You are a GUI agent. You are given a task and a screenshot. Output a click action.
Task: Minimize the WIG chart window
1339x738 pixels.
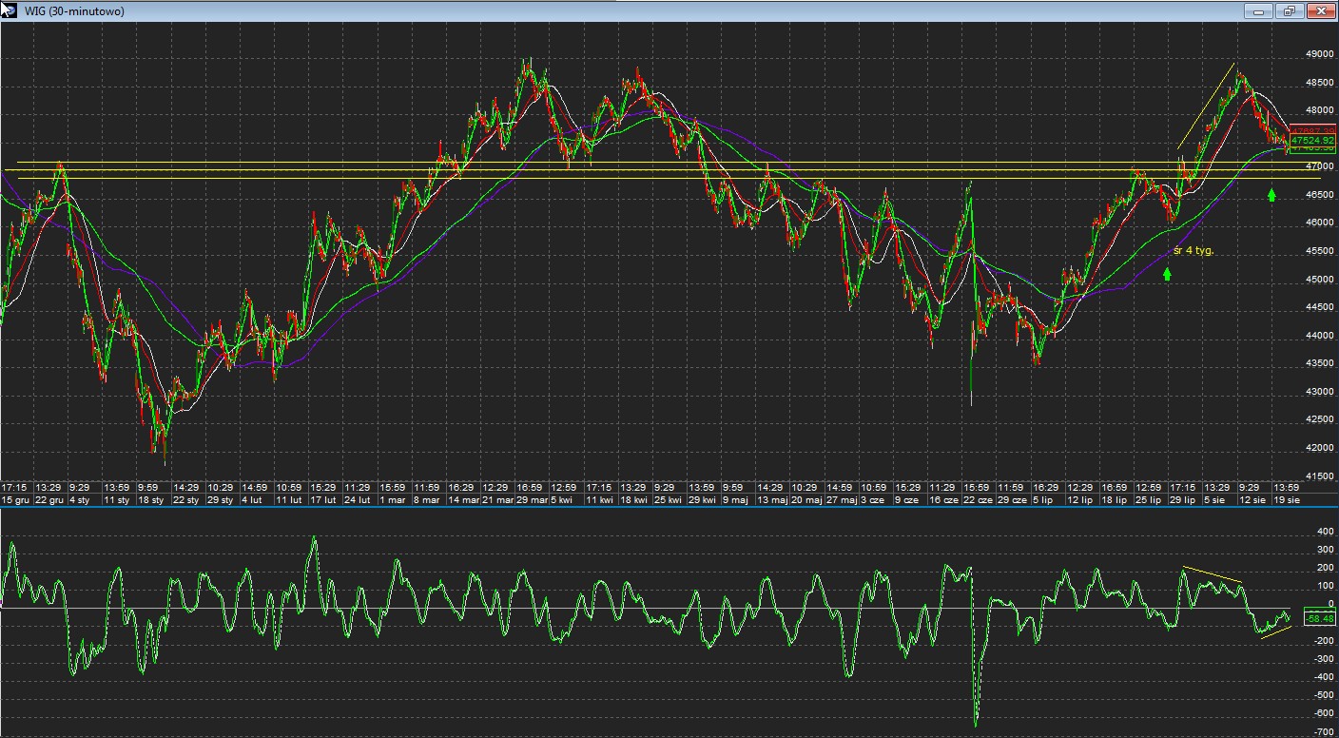tap(1258, 11)
